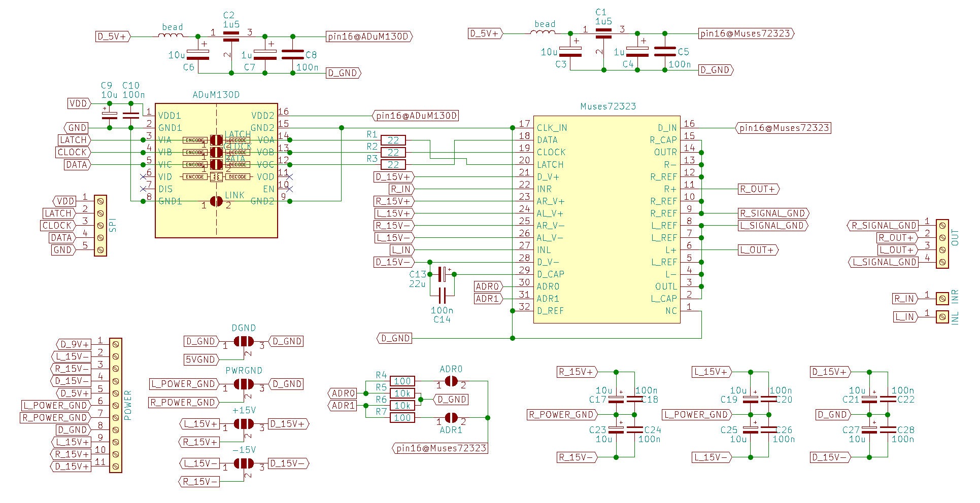Screen dimensions: 980x503
Task: Click the D_CAP pin name on Muses72323
Action: pyautogui.click(x=550, y=274)
